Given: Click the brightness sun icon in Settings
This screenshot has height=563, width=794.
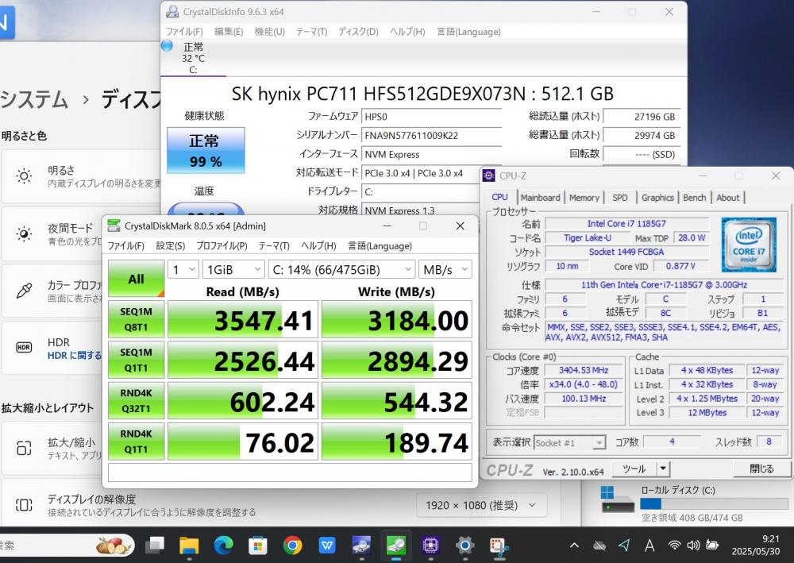Looking at the screenshot, I should [x=24, y=176].
